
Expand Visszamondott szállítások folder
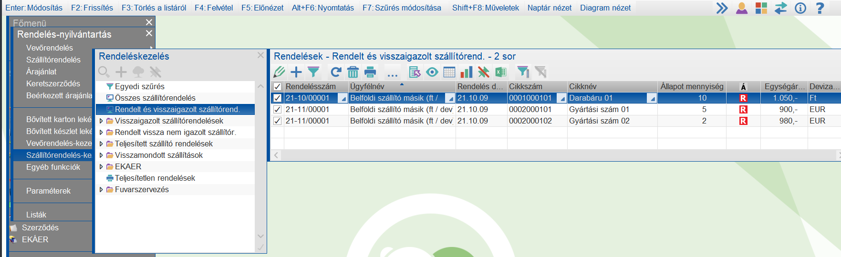tap(101, 155)
